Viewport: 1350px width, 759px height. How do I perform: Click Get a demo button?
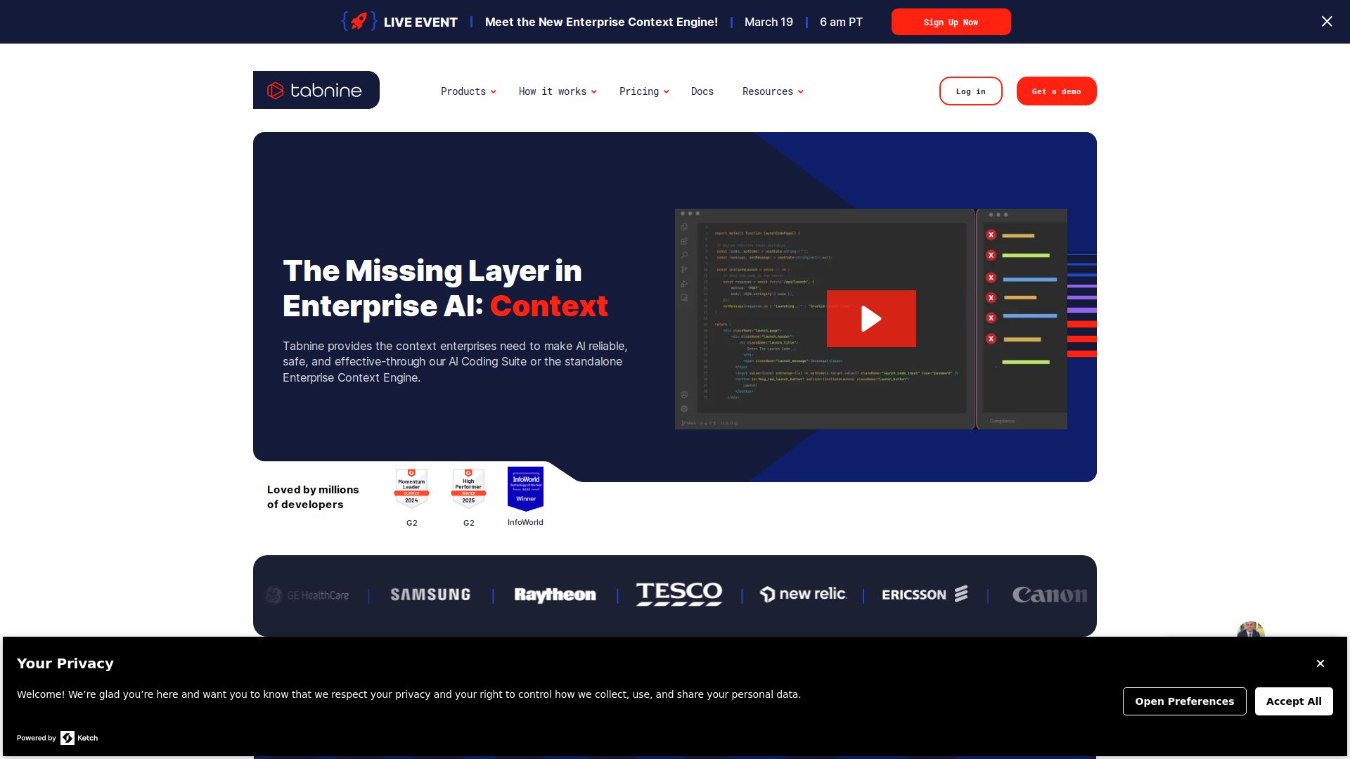pos(1056,91)
